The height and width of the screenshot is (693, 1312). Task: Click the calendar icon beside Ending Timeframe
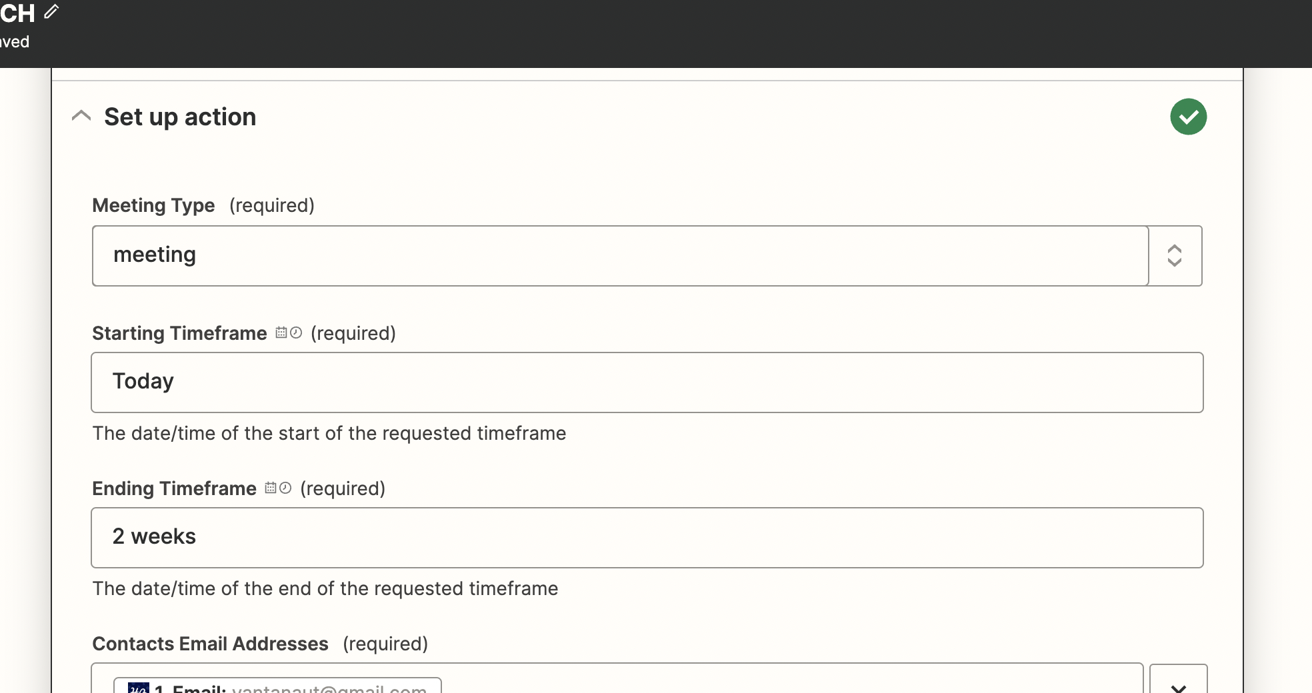[x=271, y=488]
